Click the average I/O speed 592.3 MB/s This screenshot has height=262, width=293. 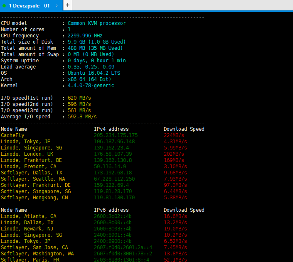click(x=82, y=117)
